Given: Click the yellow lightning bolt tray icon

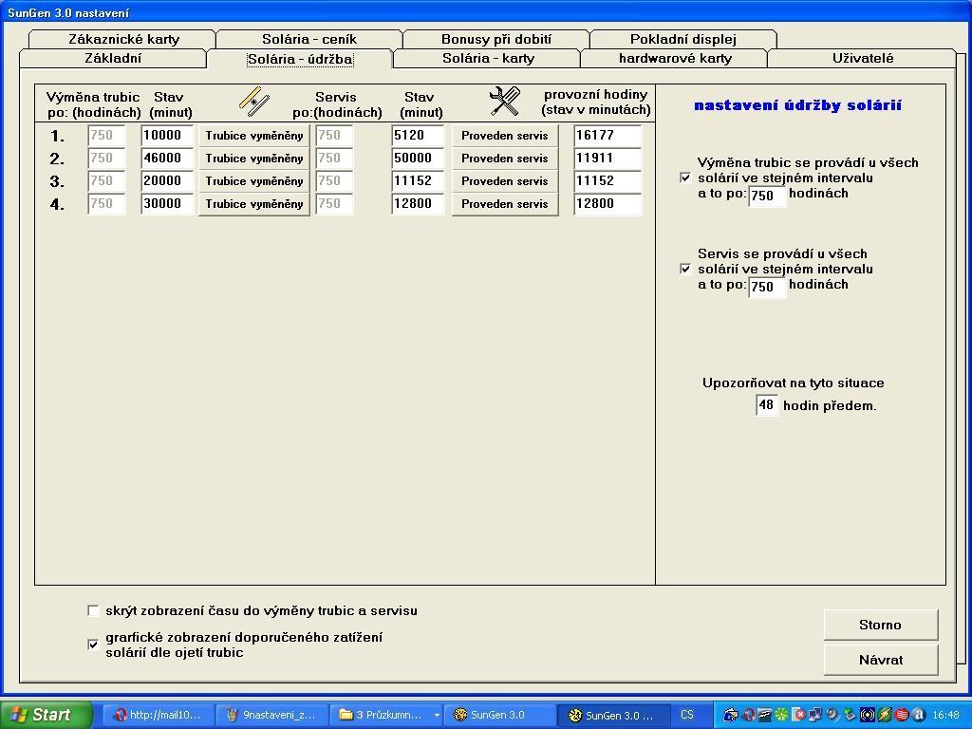Looking at the screenshot, I should click(x=886, y=715).
